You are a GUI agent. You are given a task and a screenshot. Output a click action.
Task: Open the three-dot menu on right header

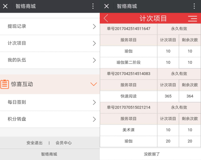pyautogui.click(x=194, y=6)
